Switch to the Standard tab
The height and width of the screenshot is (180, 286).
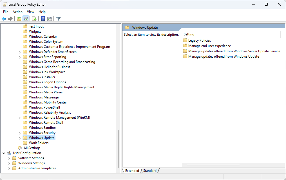150,171
